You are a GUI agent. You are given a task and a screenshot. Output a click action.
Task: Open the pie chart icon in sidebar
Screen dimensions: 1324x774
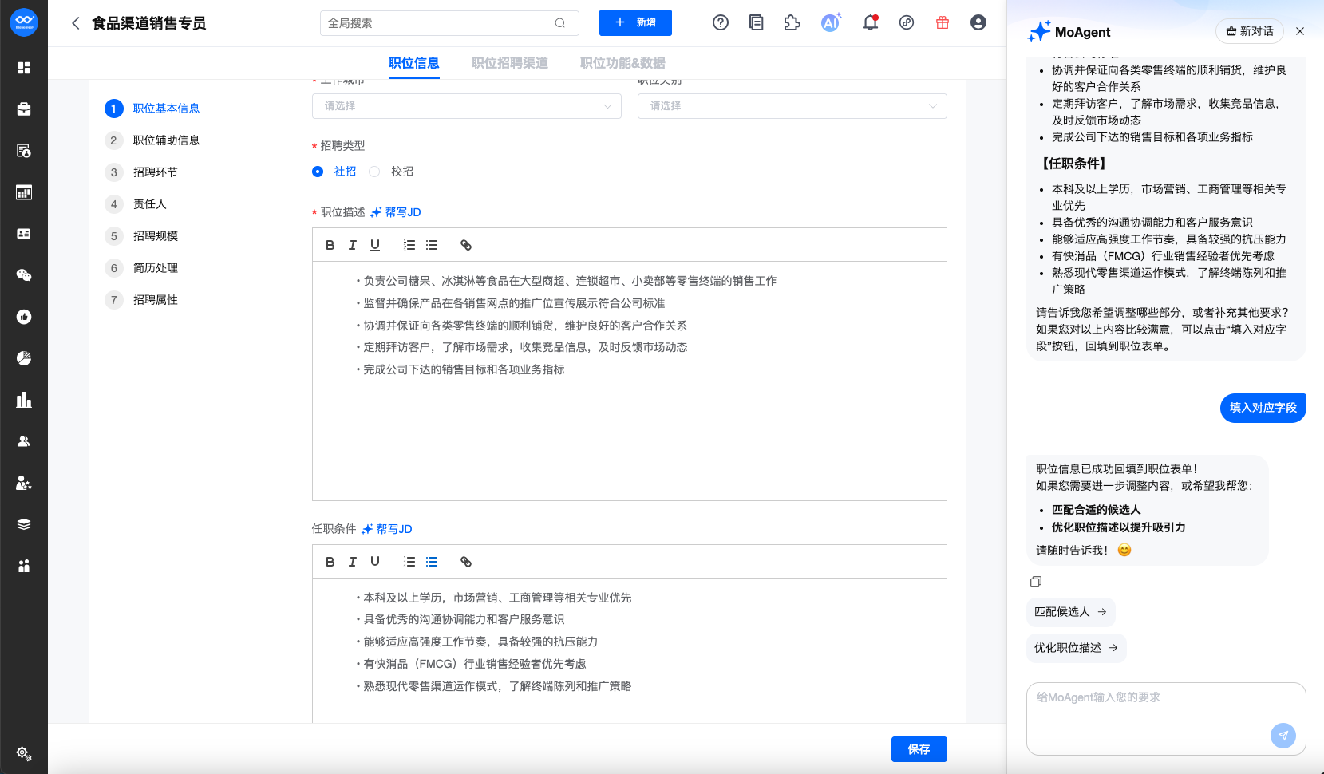(x=24, y=358)
